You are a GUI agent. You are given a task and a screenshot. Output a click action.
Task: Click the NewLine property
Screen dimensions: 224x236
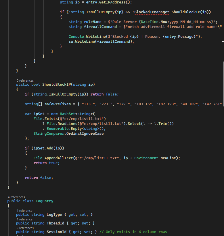168,158
